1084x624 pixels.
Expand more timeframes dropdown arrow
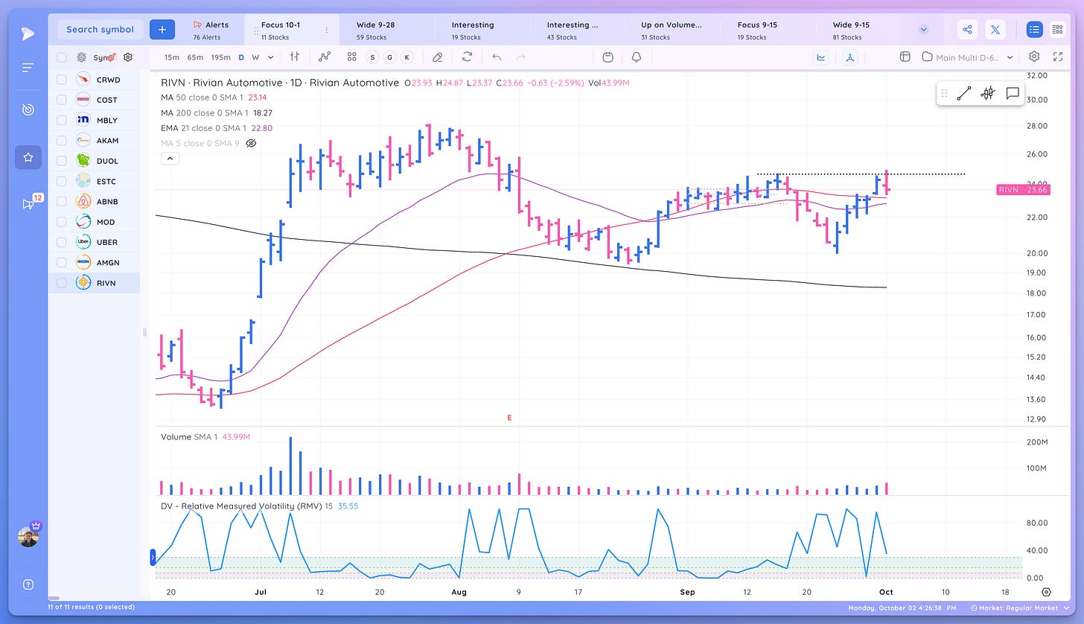(x=270, y=57)
